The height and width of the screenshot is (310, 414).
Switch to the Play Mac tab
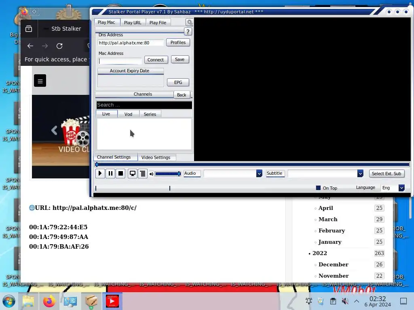(x=106, y=23)
